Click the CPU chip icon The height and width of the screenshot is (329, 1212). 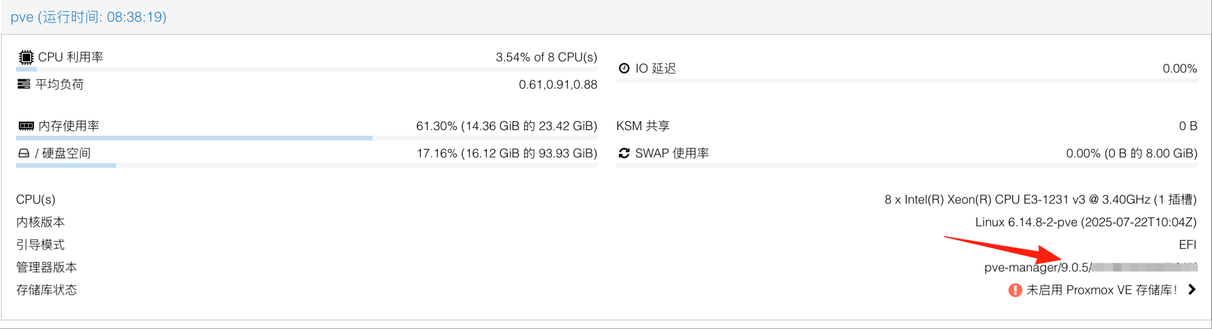(x=26, y=57)
